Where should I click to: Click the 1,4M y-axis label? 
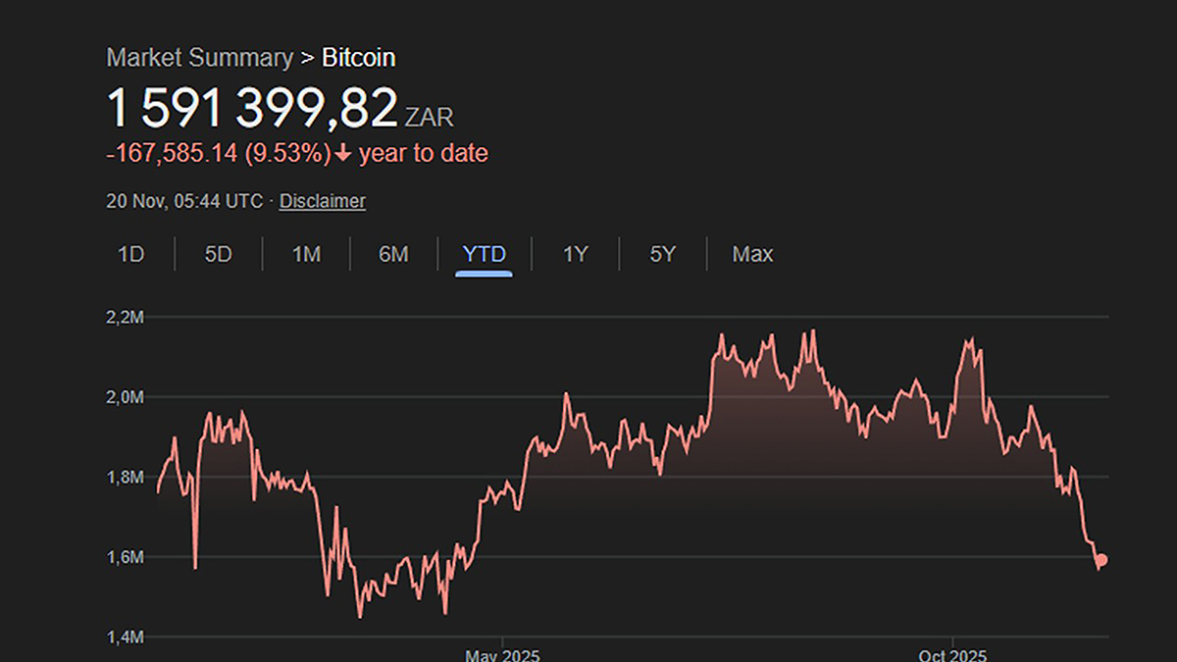coord(126,636)
